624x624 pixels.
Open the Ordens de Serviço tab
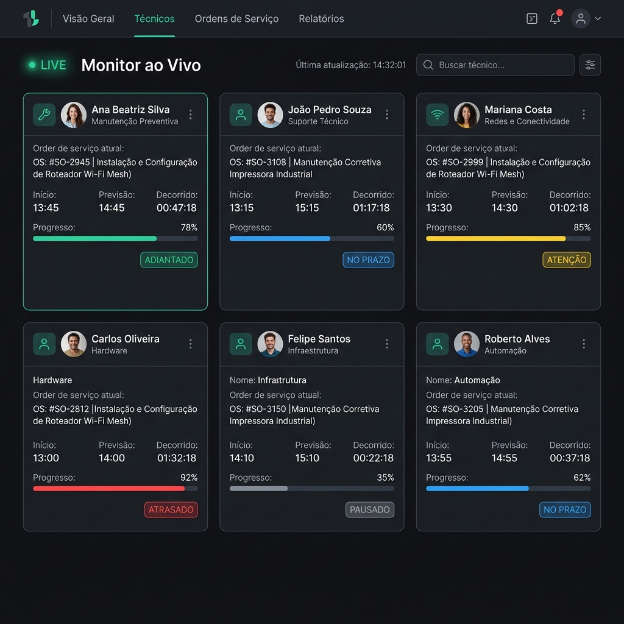236,19
